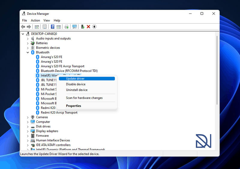The image size is (240, 169).
Task: Collapse the DESKTOP-C4IN8Q0 root node
Action: (23, 34)
